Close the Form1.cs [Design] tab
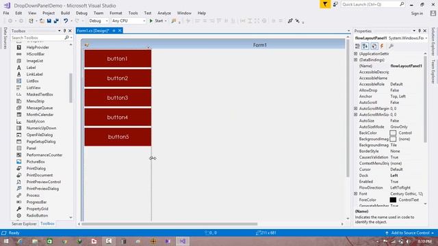438x246 pixels. click(120, 31)
